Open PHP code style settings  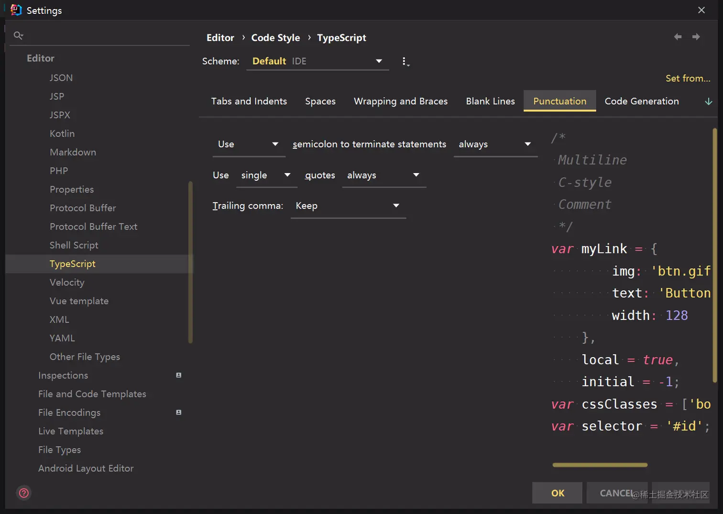(x=59, y=171)
